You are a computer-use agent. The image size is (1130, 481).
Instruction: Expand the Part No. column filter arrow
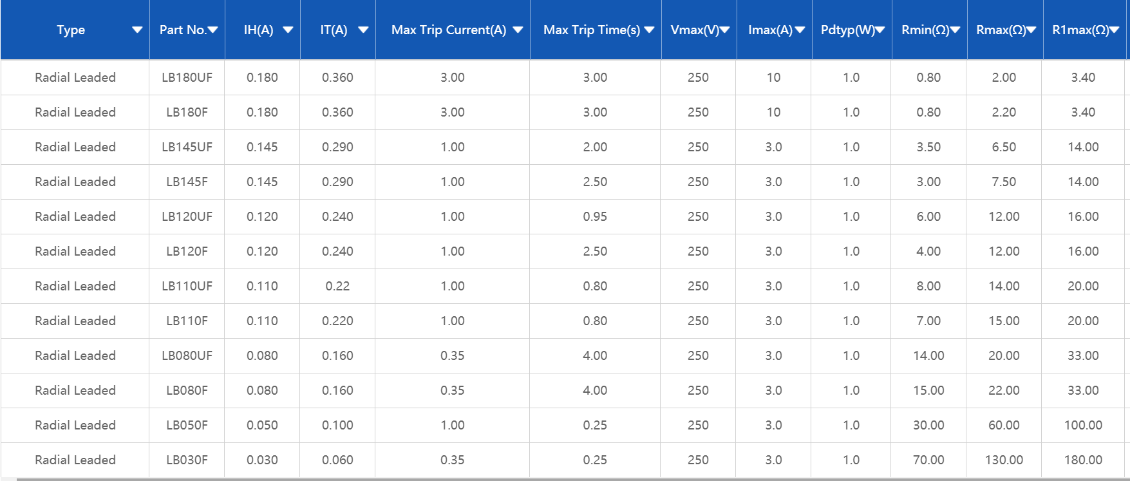[x=213, y=30]
